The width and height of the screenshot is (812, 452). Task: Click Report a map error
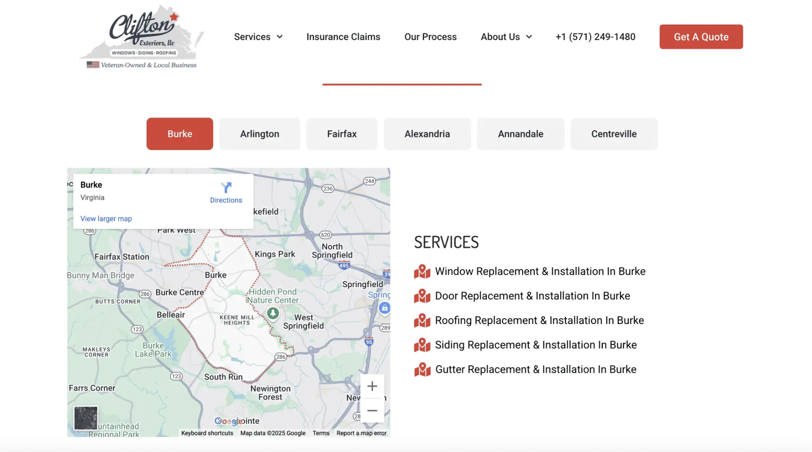(x=361, y=433)
